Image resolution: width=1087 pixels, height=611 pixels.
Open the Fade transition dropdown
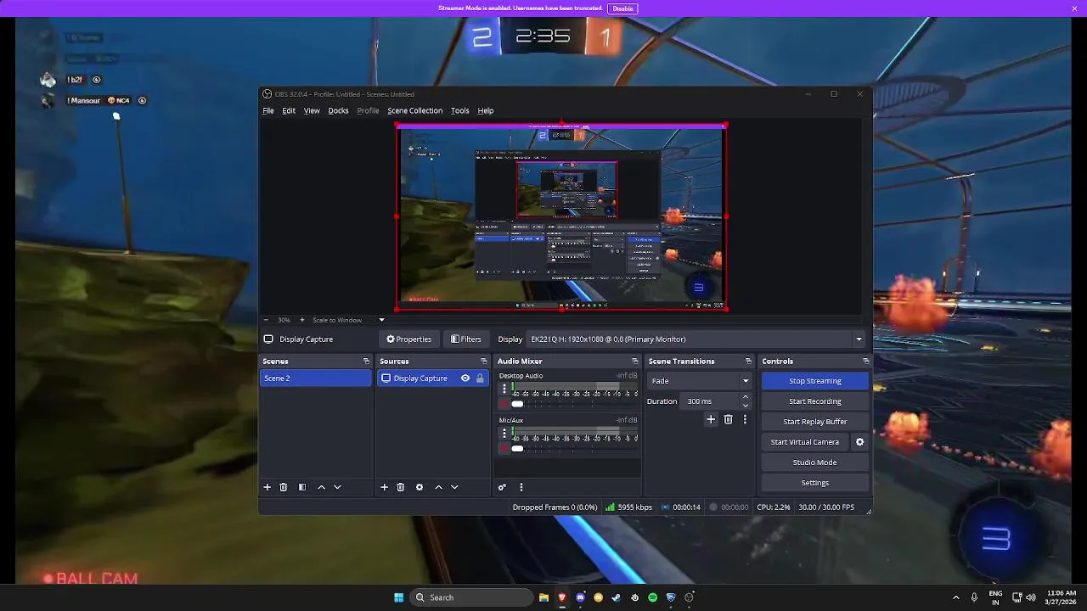[x=700, y=381]
